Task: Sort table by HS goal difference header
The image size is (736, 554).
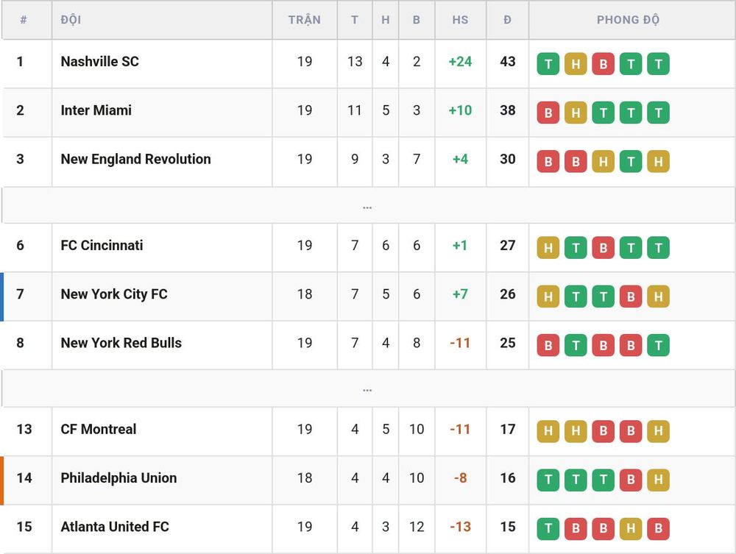Action: (x=460, y=20)
